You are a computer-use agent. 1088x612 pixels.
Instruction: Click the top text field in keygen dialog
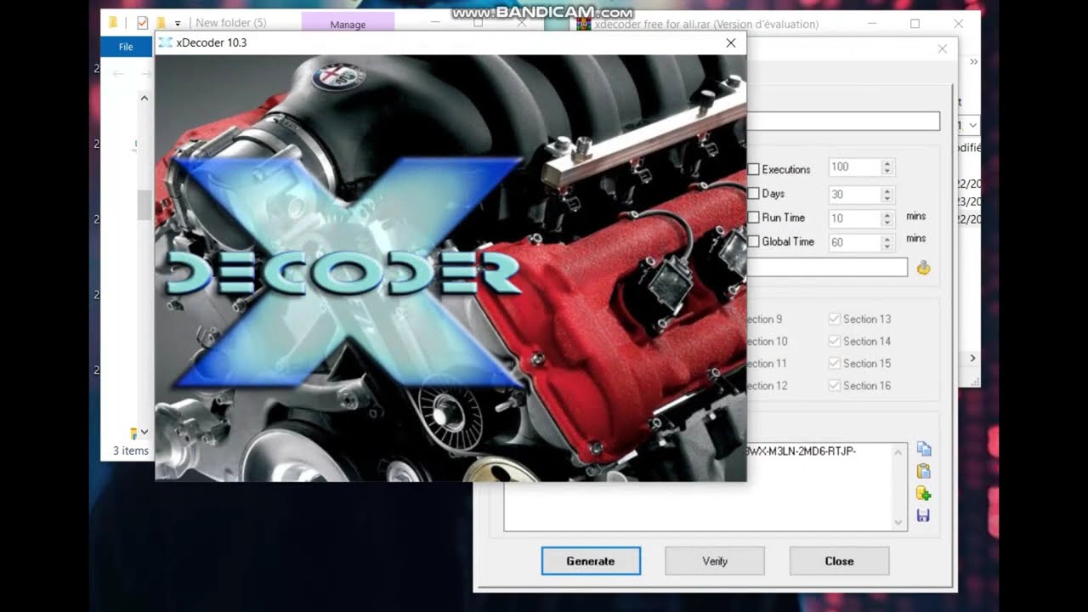coord(843,122)
